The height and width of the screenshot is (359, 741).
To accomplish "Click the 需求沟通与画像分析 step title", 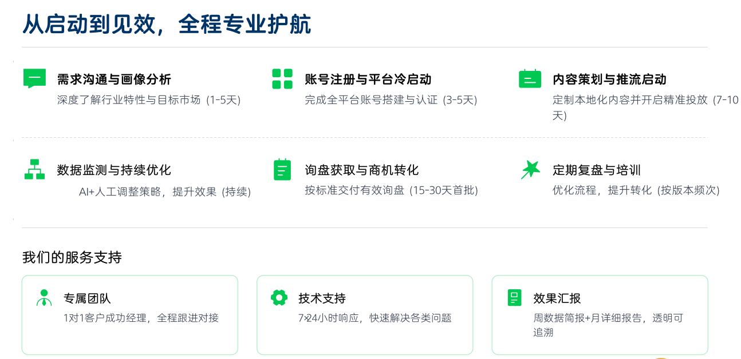I will [114, 79].
